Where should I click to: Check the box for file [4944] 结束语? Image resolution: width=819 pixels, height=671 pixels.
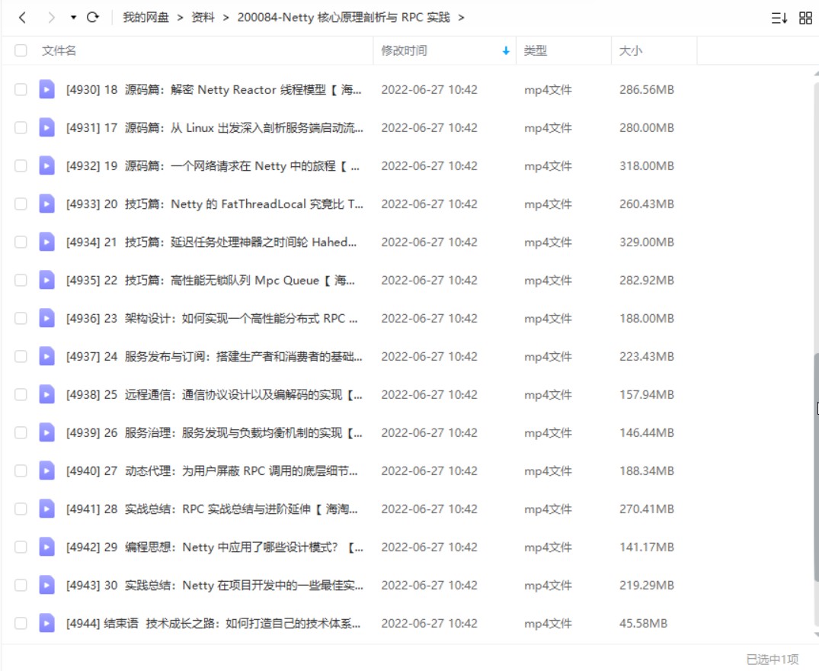pos(21,624)
